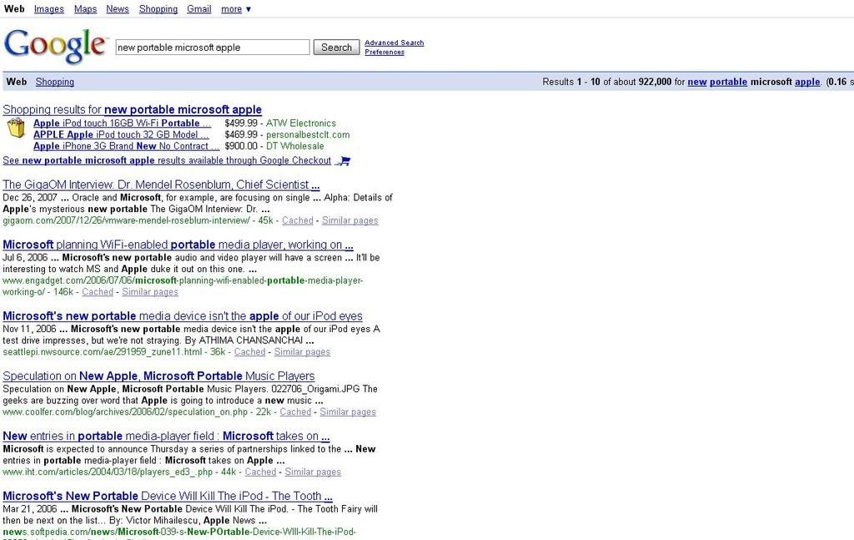
Task: Show Similar pages for seattlepi result
Action: 302,352
